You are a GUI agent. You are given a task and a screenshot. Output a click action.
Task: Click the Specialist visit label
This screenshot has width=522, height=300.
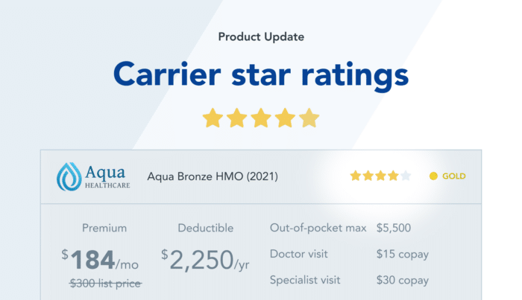(x=305, y=280)
